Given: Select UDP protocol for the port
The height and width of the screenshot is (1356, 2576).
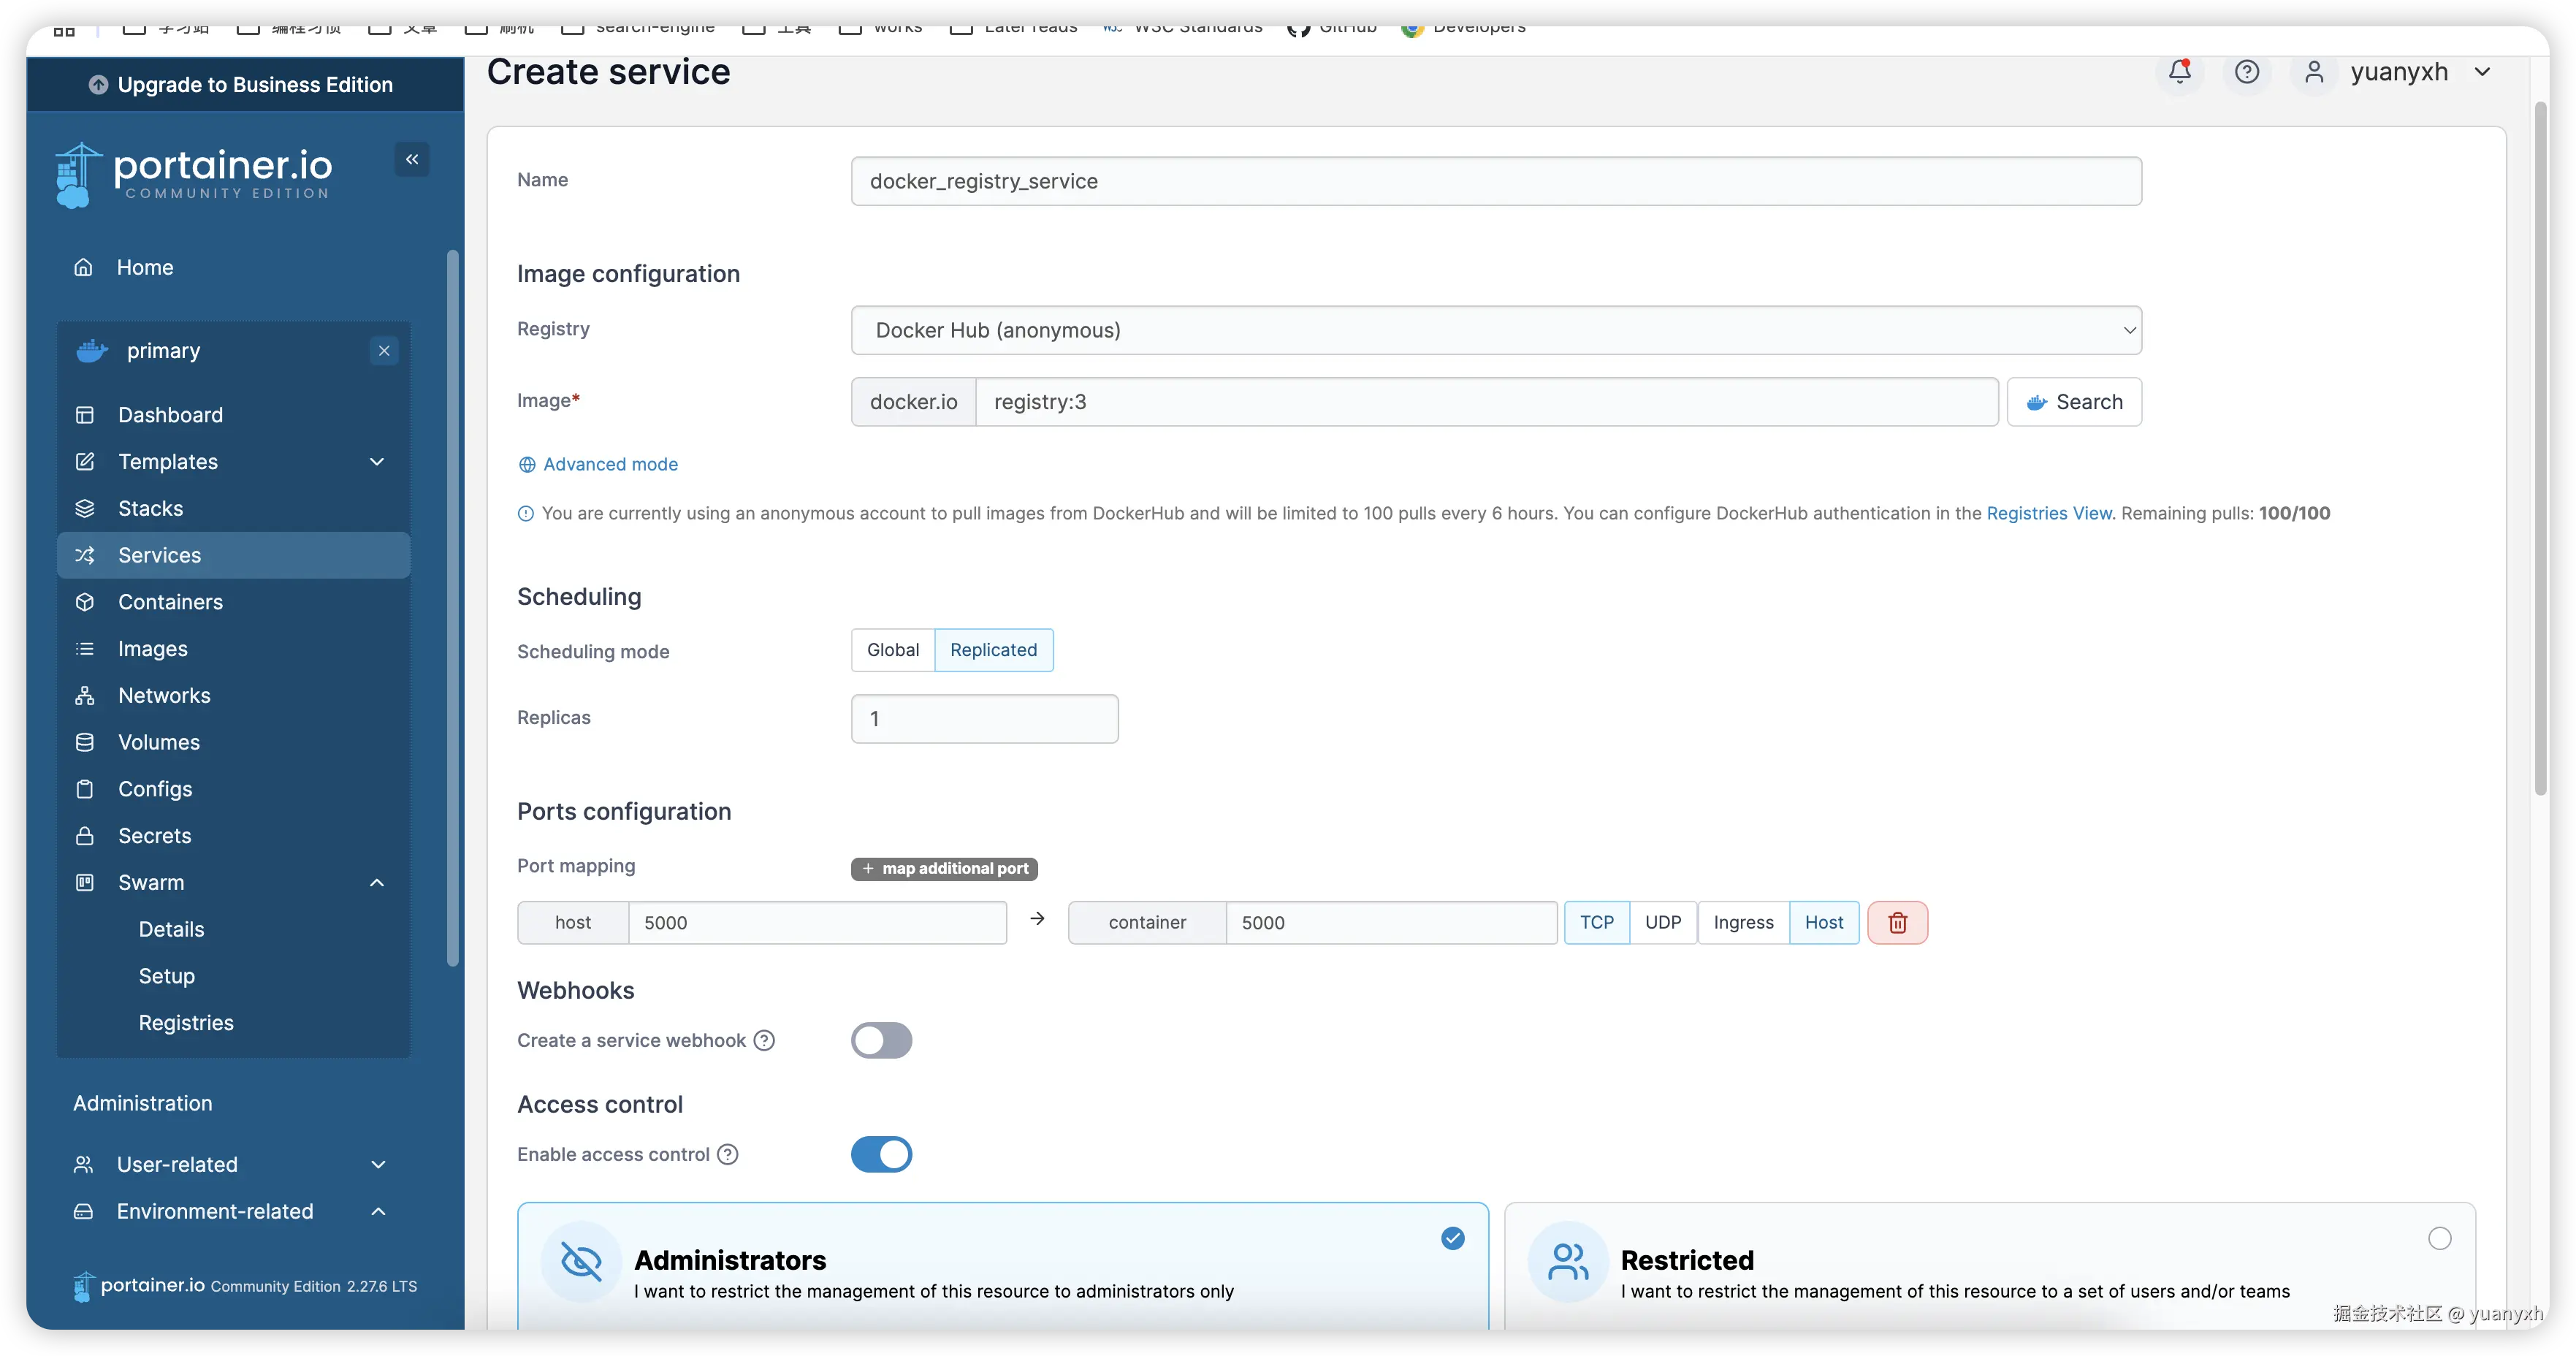Looking at the screenshot, I should (1662, 922).
